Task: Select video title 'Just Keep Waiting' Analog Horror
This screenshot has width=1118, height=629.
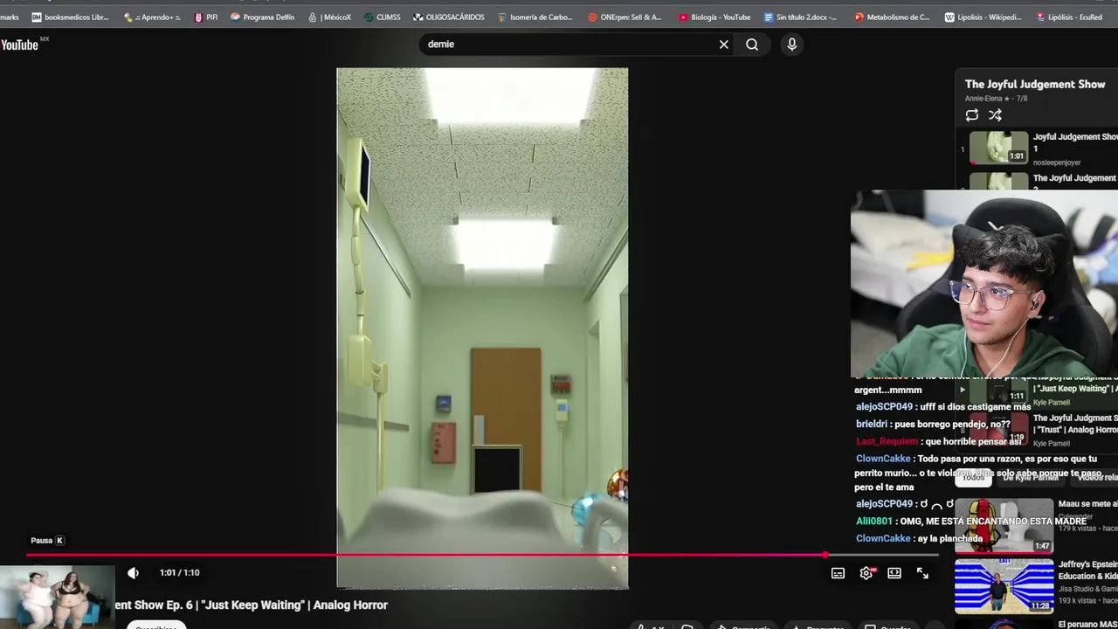Action: pyautogui.click(x=252, y=605)
